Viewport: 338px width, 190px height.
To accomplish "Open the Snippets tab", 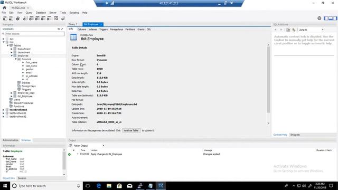I will (295, 135).
